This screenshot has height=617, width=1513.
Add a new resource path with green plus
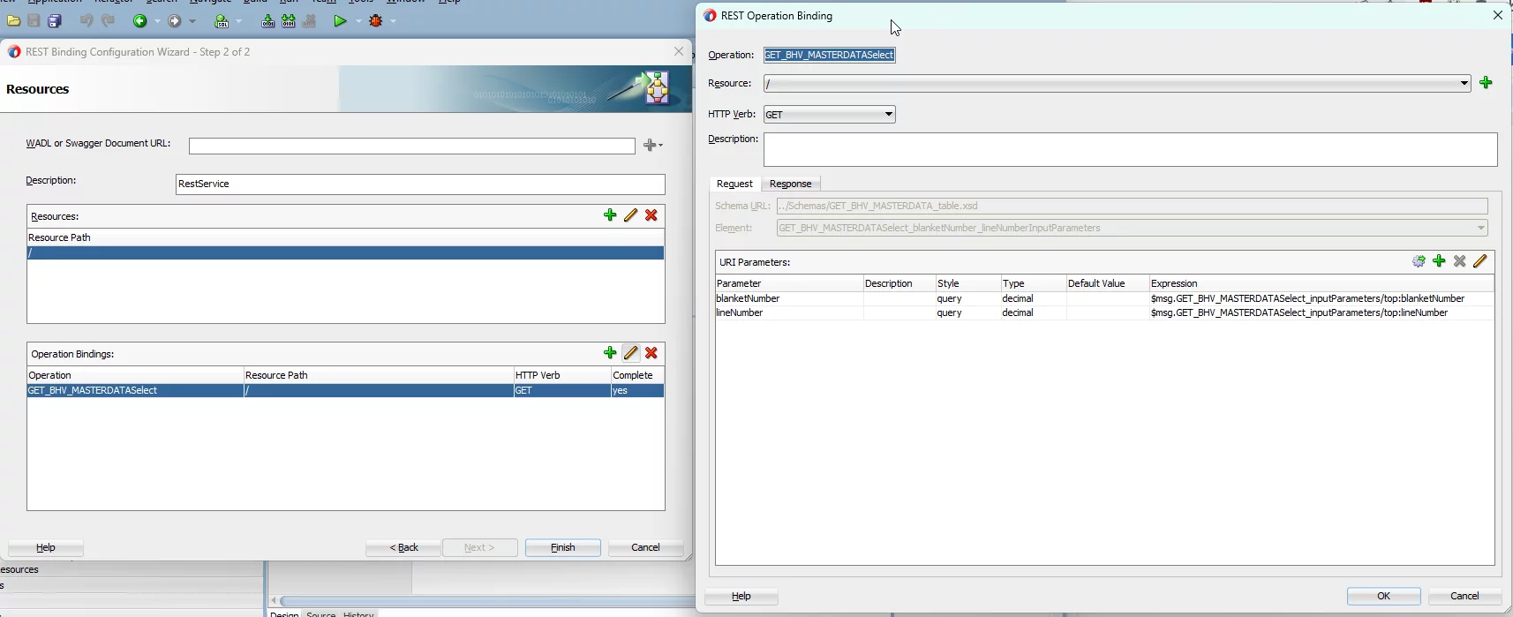point(610,215)
